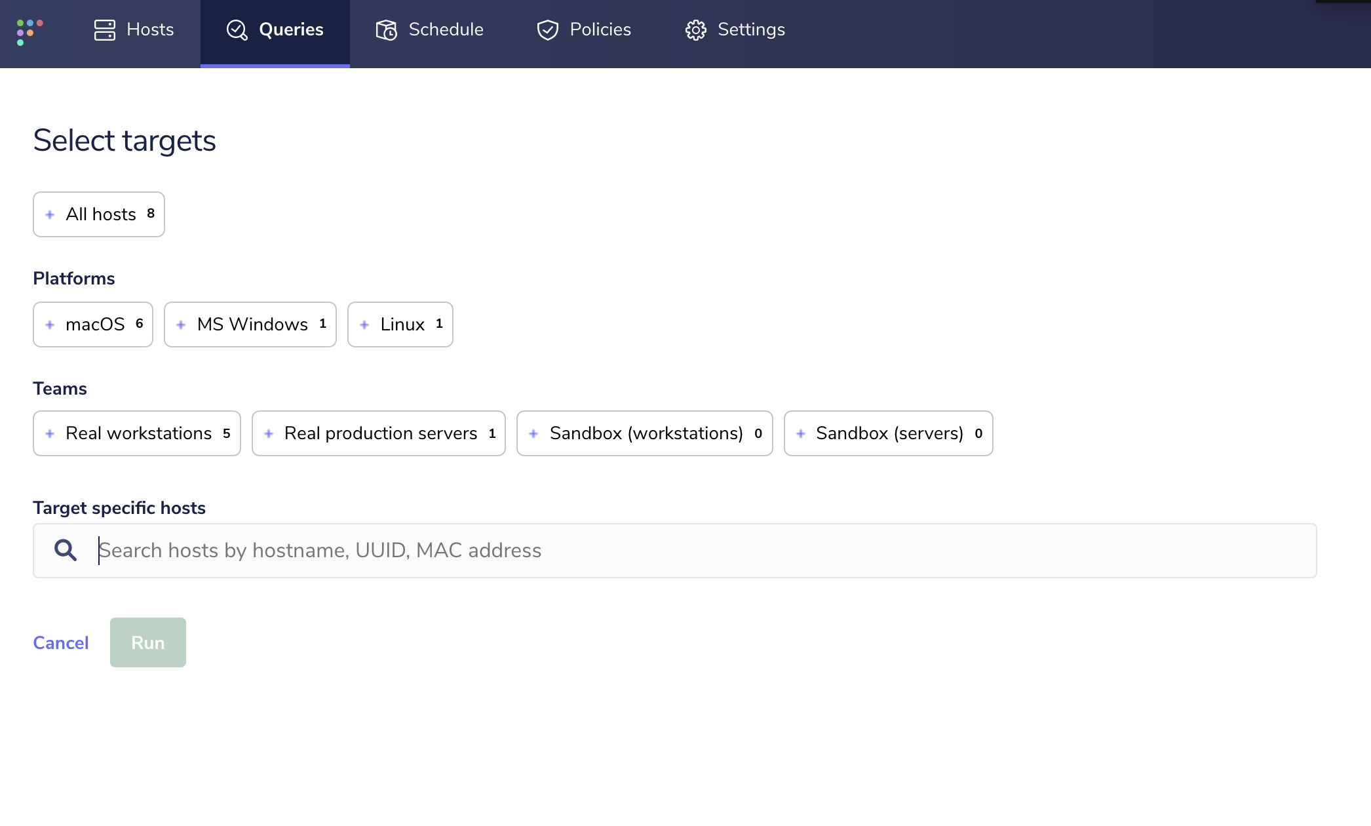Select the Hosts server icon in navbar
The height and width of the screenshot is (826, 1371).
click(104, 30)
